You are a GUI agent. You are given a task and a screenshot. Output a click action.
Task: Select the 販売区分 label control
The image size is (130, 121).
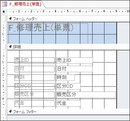[34, 95]
